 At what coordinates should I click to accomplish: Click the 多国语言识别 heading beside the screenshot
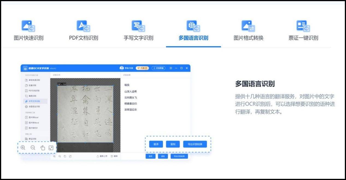click(255, 84)
